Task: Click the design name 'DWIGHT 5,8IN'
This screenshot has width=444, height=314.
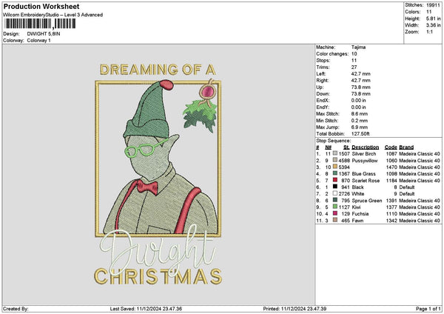Action: [44, 34]
